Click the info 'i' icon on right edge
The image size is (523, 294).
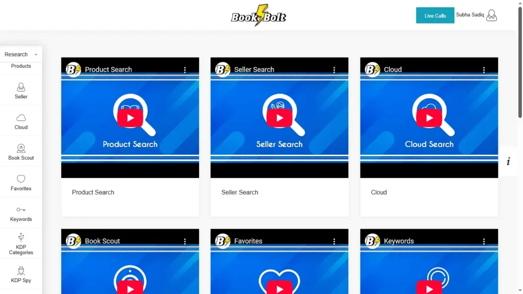coord(508,162)
